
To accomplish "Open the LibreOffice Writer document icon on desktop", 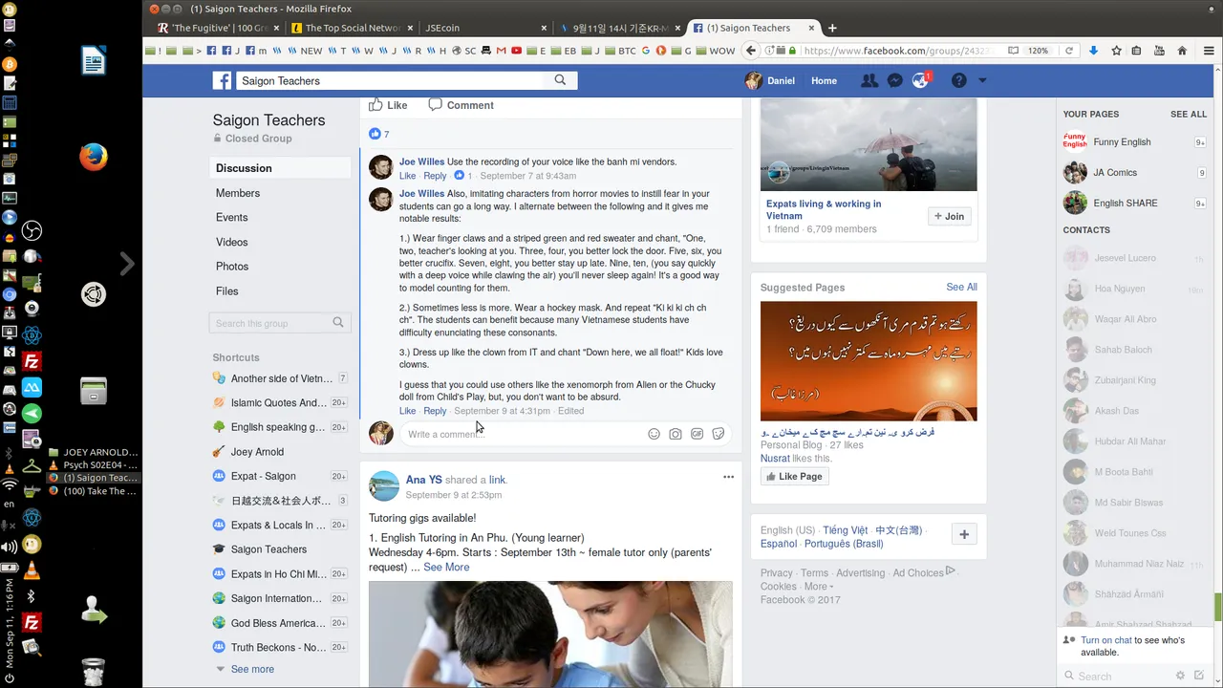I will click(x=93, y=62).
